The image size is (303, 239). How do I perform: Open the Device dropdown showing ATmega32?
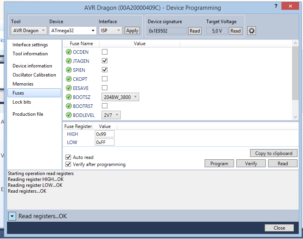(73, 31)
